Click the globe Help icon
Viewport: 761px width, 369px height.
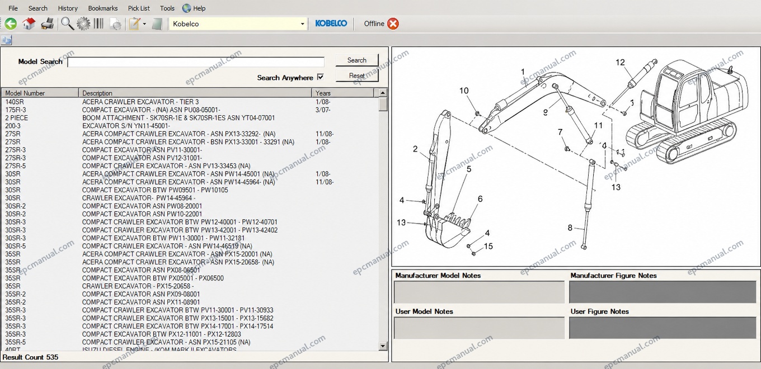click(x=187, y=8)
